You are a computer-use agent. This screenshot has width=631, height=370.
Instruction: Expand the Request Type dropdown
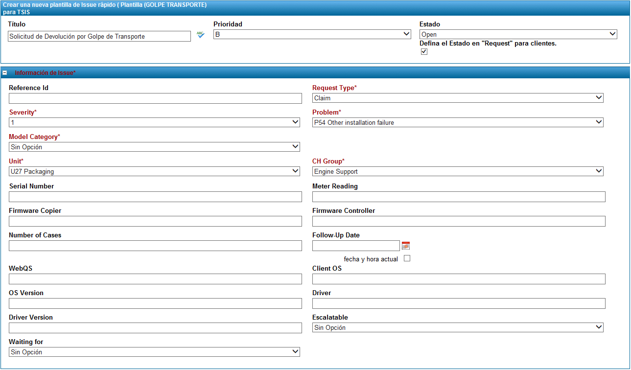458,98
